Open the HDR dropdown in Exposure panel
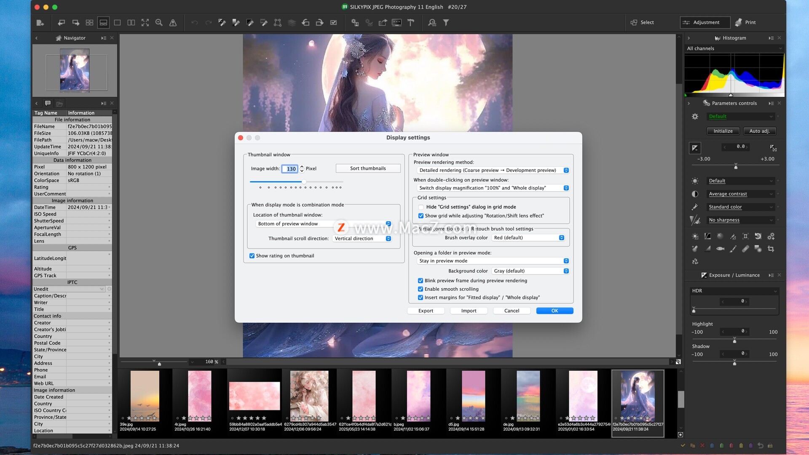809x455 pixels. click(734, 291)
